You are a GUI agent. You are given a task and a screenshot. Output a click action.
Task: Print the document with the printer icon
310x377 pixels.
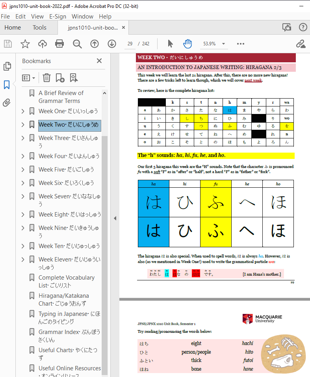pos(59,44)
